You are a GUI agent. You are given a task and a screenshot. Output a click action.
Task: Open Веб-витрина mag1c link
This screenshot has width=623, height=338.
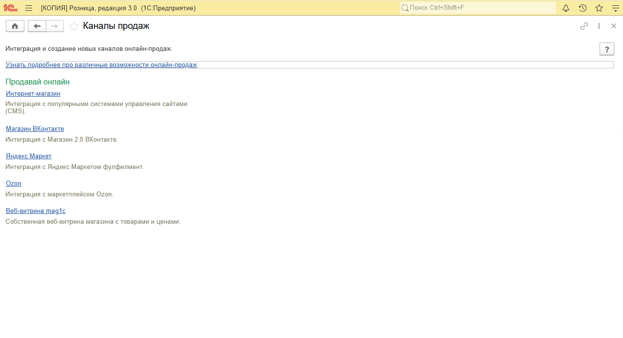tap(36, 211)
